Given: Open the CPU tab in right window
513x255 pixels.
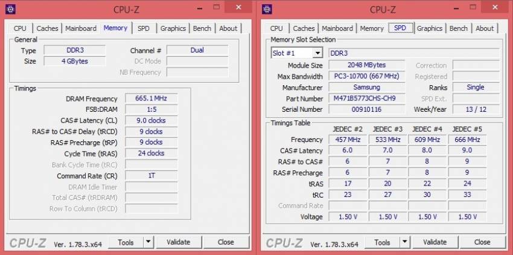Looking at the screenshot, I should [x=276, y=28].
